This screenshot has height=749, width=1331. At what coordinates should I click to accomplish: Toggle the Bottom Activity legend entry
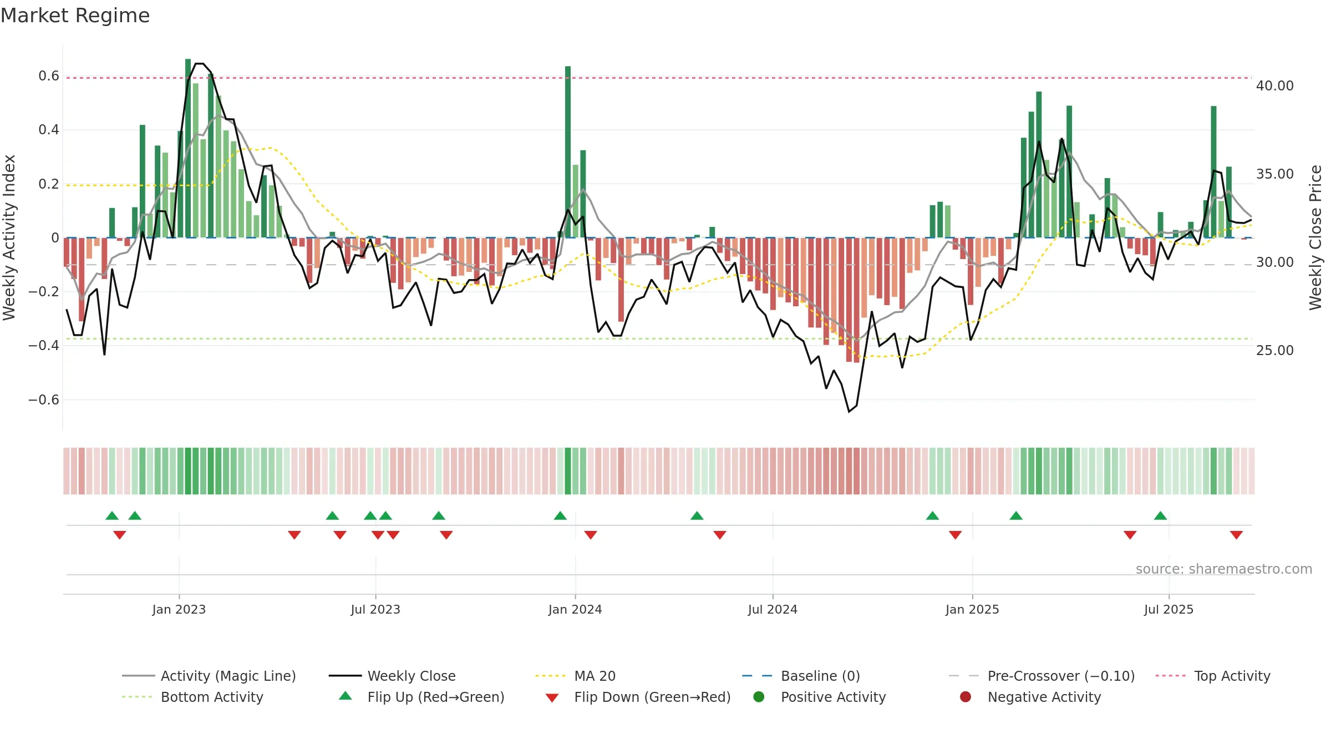point(192,697)
